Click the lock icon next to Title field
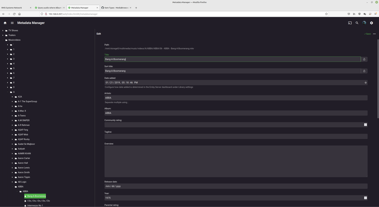The height and width of the screenshot is (207, 379). [x=364, y=59]
